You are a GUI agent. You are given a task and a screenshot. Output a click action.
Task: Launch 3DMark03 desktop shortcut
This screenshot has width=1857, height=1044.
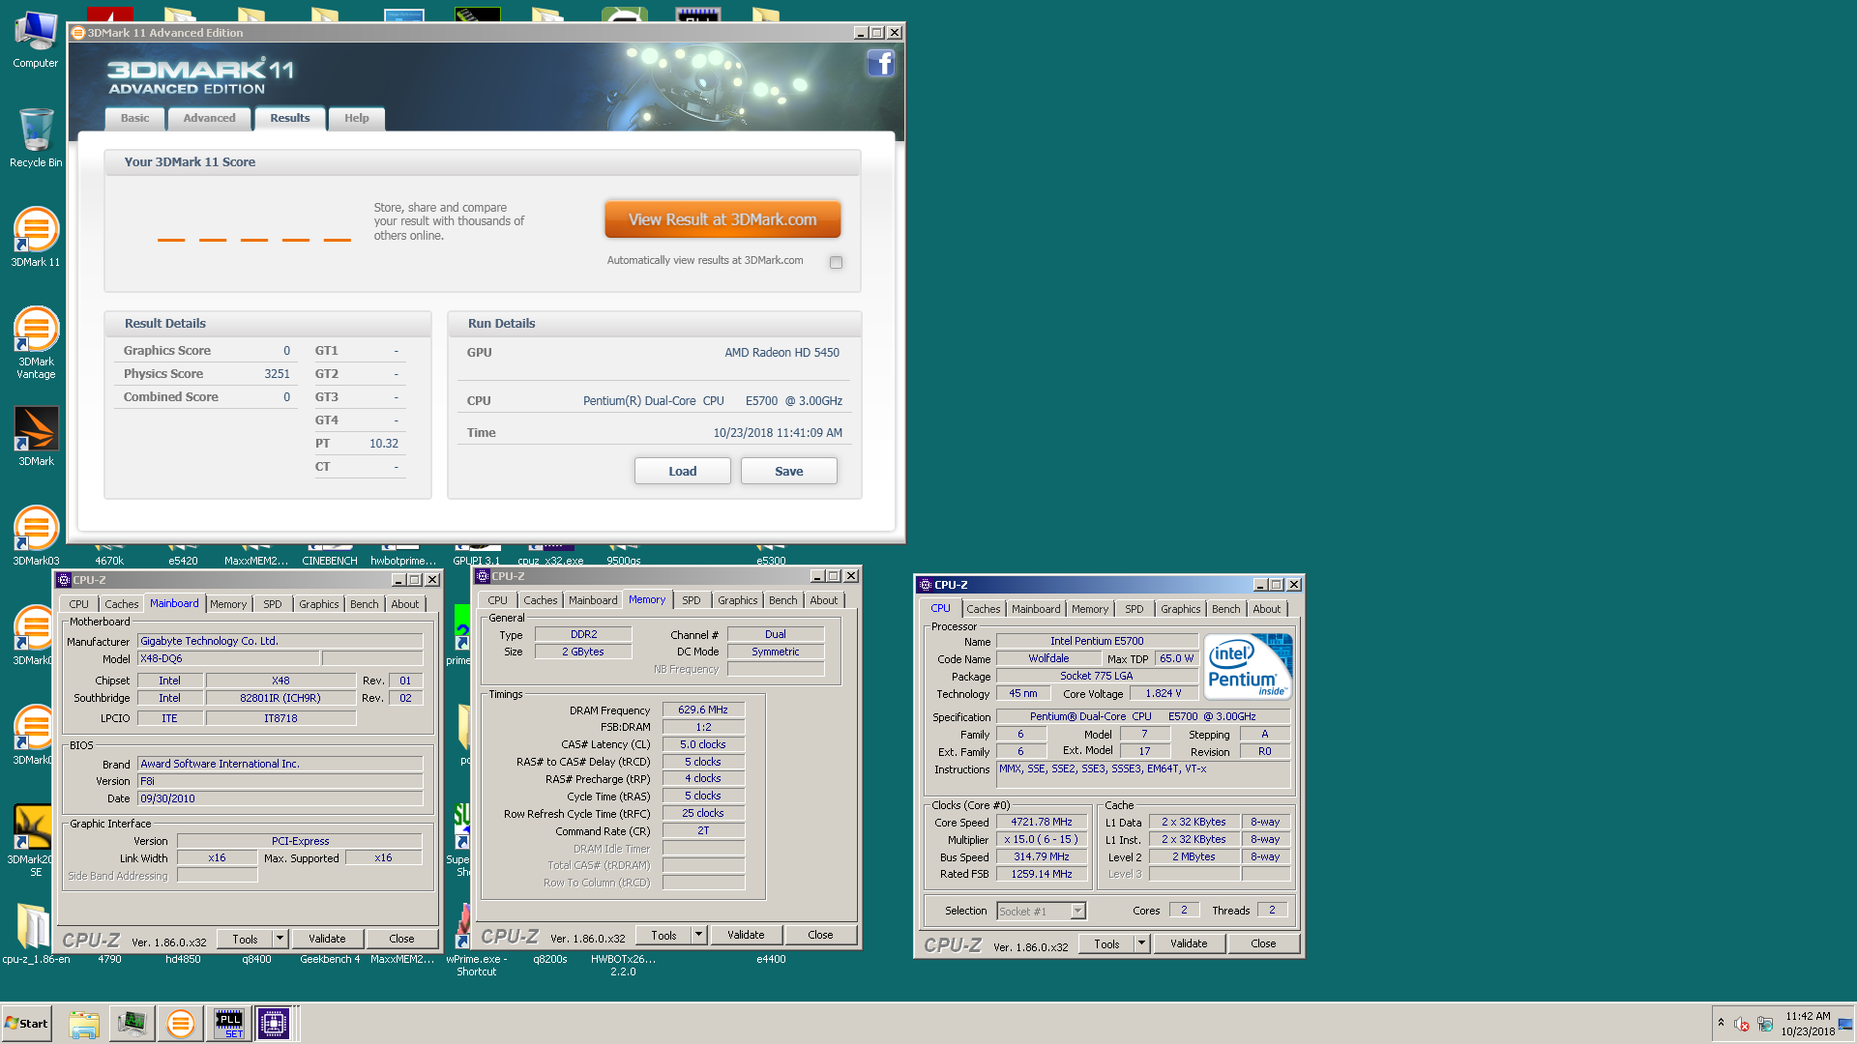36,536
